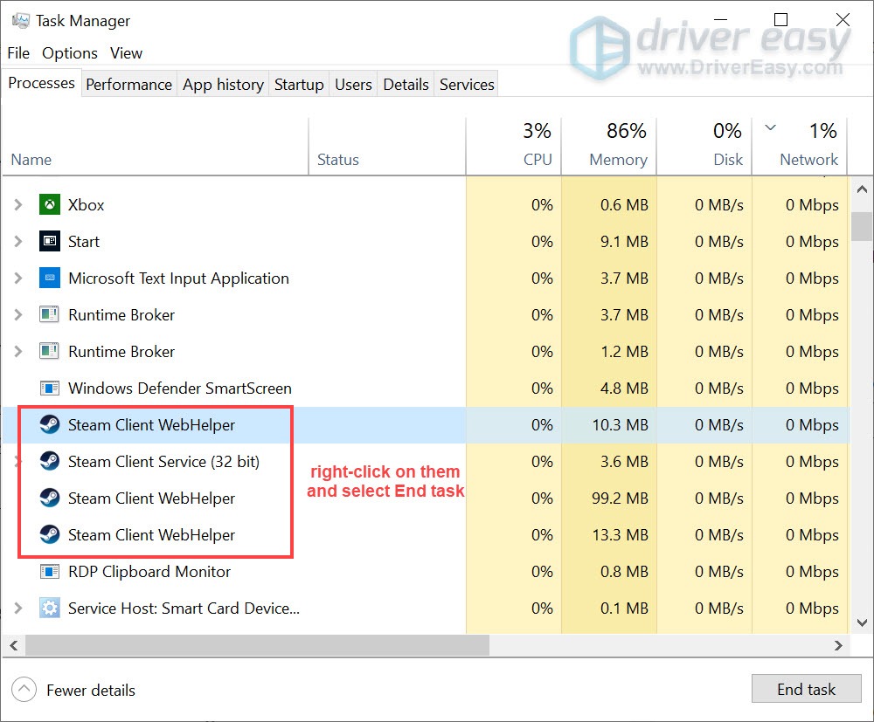Screen dimensions: 874x722
Task: Click the RDP Clipboard Monitor icon
Action: 50,572
